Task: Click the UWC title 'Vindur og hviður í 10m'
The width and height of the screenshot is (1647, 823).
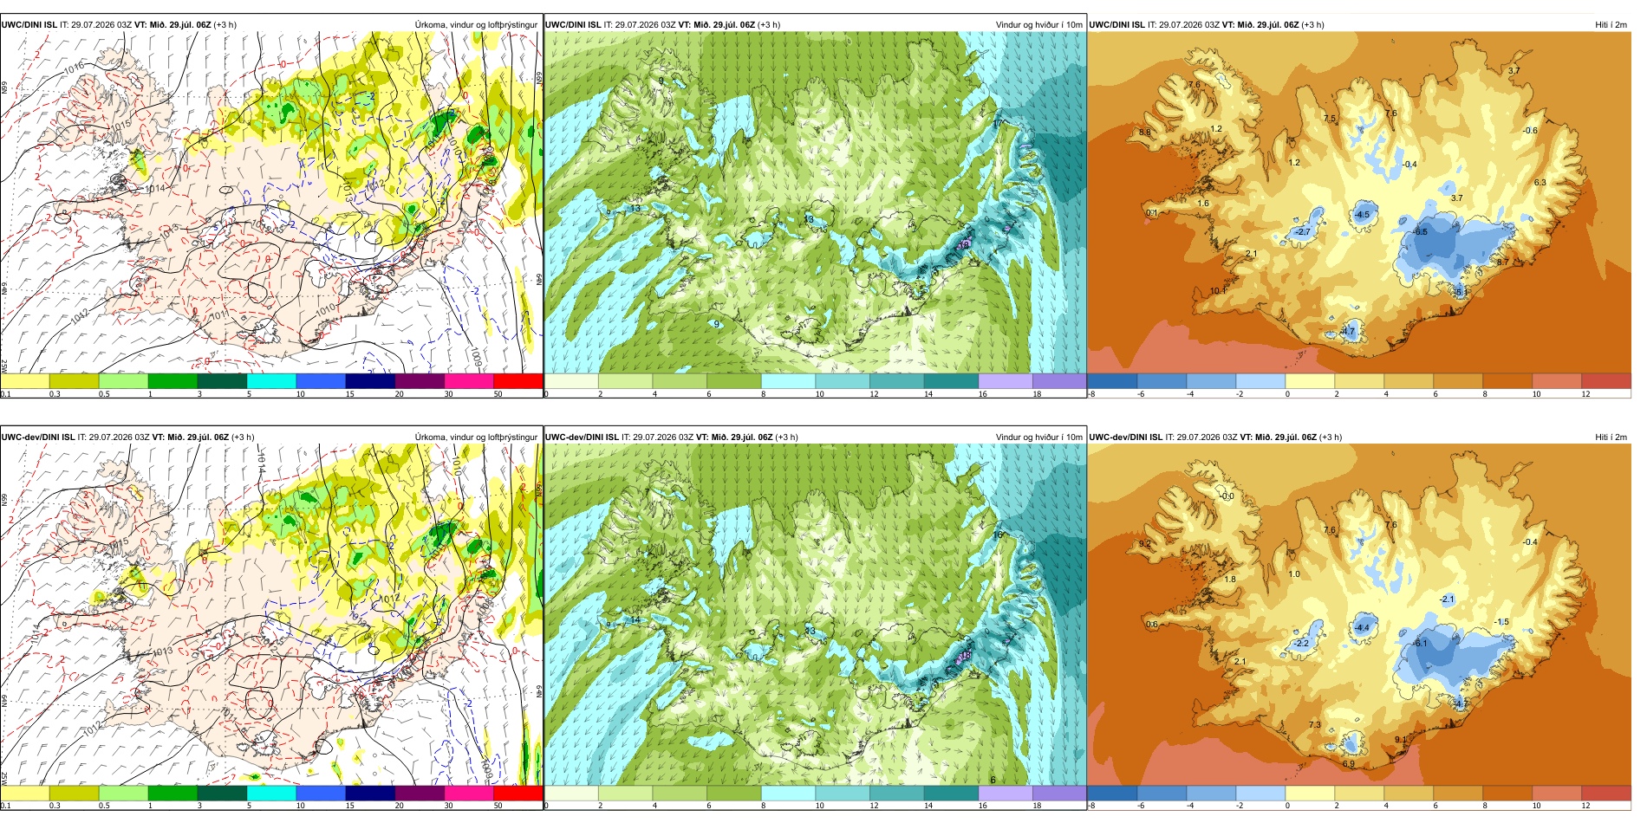Action: pyautogui.click(x=1038, y=24)
